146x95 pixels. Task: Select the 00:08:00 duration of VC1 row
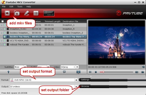click(37, 41)
